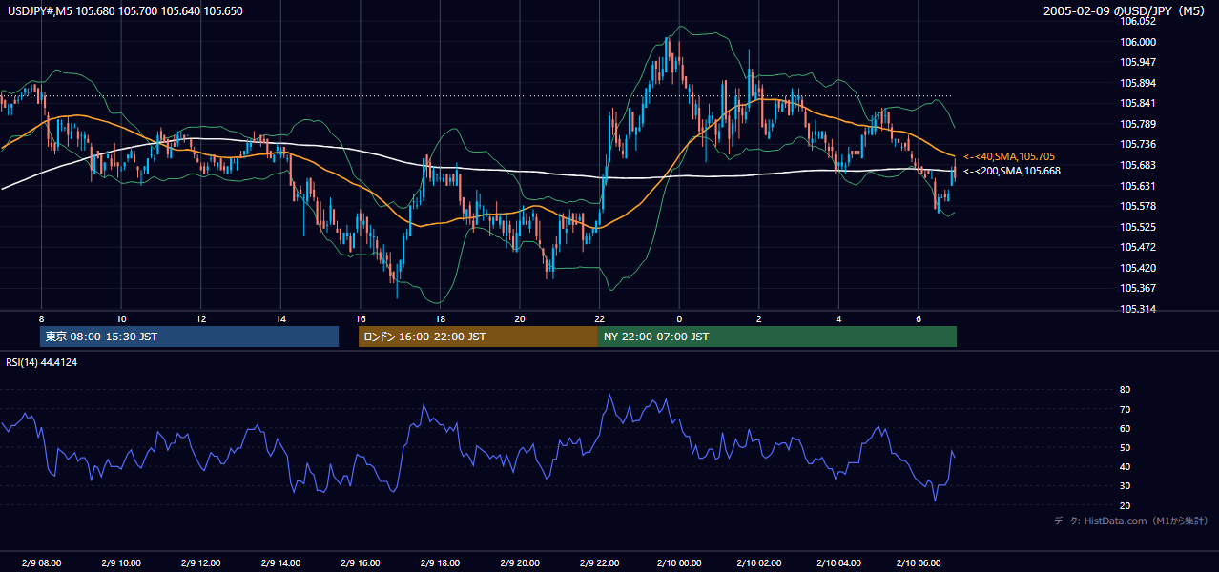Click the 106.052 price axis label
1219x572 pixels.
pyautogui.click(x=1138, y=21)
